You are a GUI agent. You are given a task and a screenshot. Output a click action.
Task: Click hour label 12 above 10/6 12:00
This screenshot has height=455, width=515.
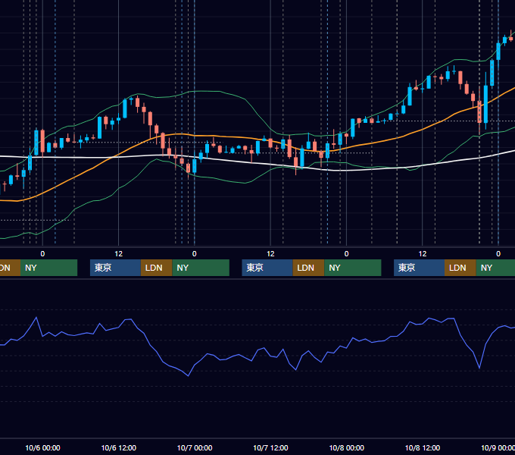click(x=119, y=254)
